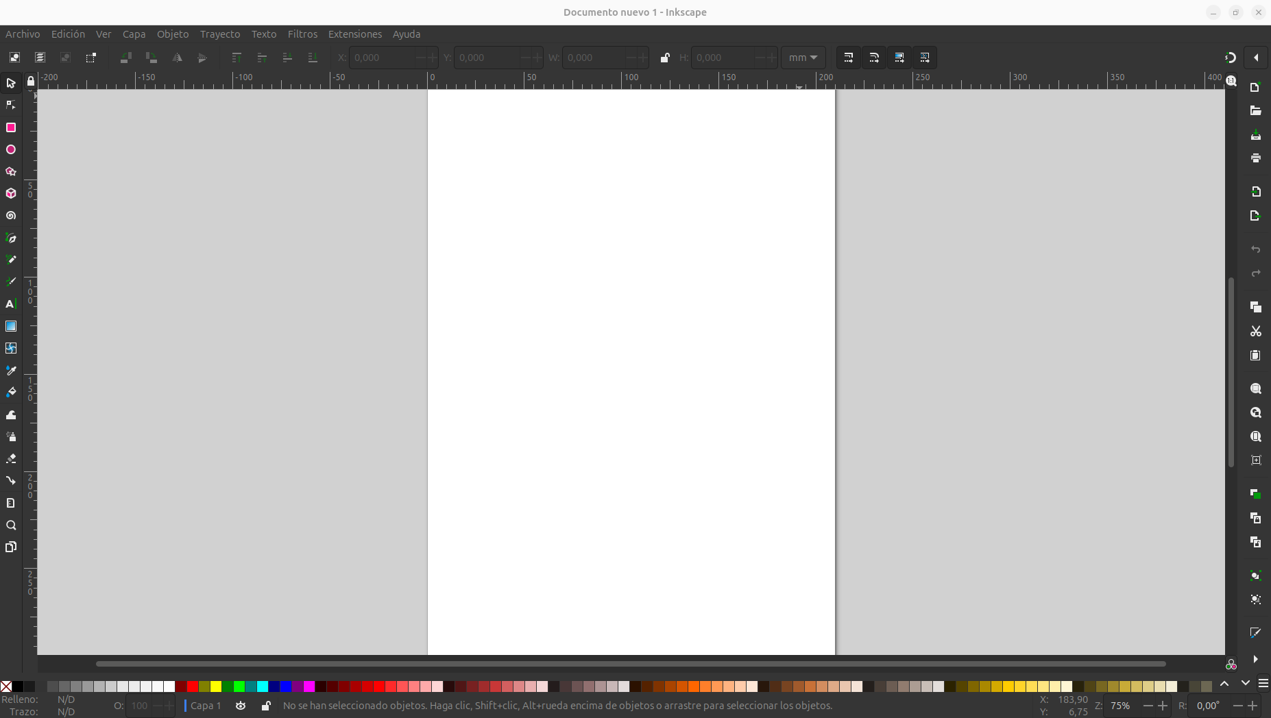This screenshot has width=1271, height=718.
Task: Toggle move patterns with objects
Action: pos(925,58)
